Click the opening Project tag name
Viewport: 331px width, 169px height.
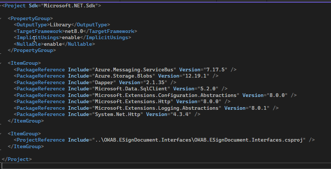[x=15, y=6]
